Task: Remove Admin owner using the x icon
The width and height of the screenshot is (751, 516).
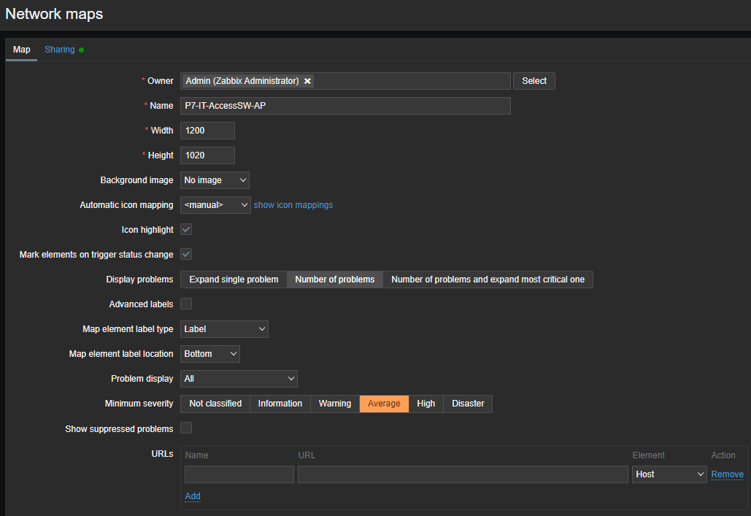Action: pos(307,81)
